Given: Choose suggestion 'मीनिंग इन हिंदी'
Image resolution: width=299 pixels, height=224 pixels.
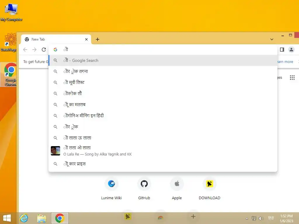Looking at the screenshot, I should click(x=163, y=116).
